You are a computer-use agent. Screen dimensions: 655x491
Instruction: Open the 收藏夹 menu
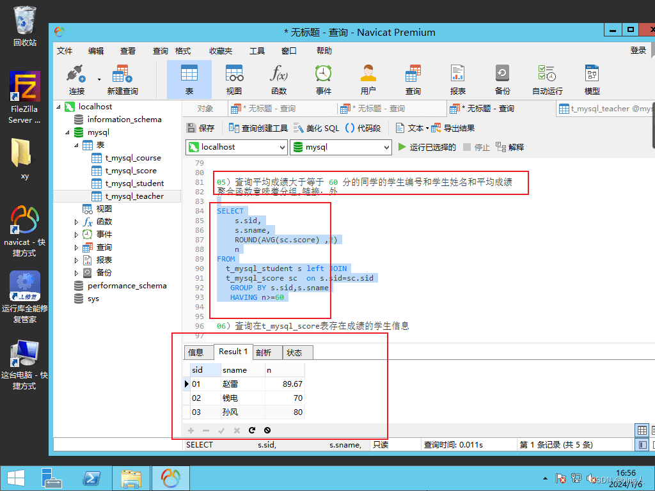pyautogui.click(x=221, y=51)
